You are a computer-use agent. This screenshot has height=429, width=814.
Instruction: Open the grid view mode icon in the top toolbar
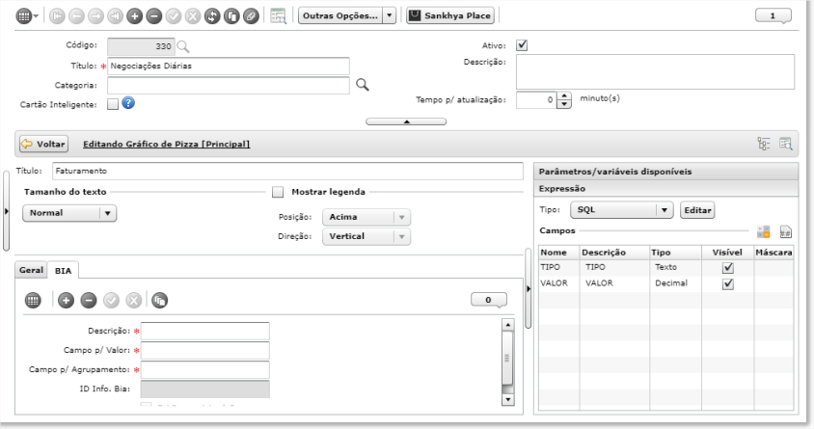point(24,16)
